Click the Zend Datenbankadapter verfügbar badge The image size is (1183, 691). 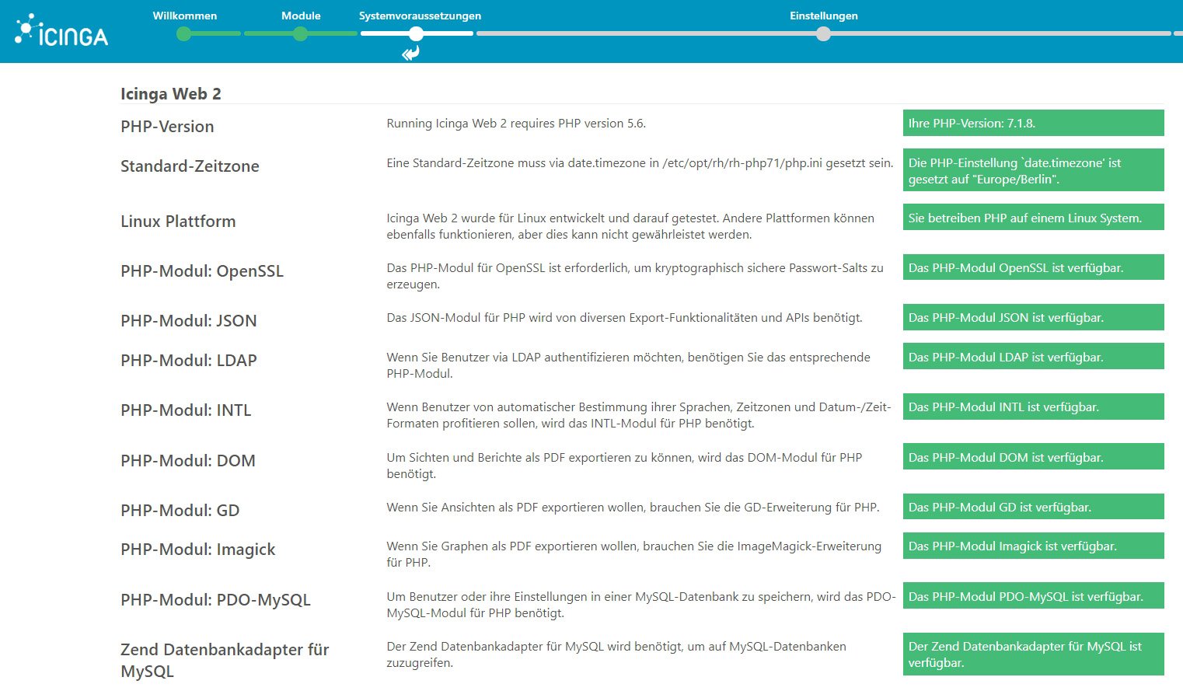[x=1032, y=654]
